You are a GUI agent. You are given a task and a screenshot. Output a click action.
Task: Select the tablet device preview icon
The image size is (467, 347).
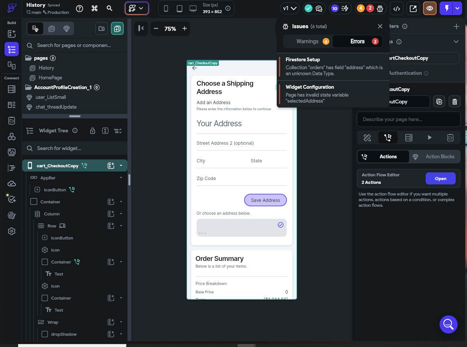pyautogui.click(x=179, y=8)
